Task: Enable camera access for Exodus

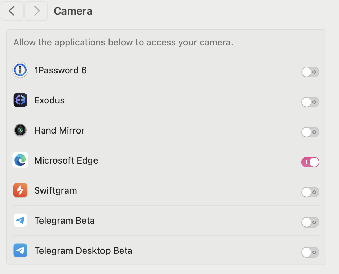Action: click(x=310, y=102)
